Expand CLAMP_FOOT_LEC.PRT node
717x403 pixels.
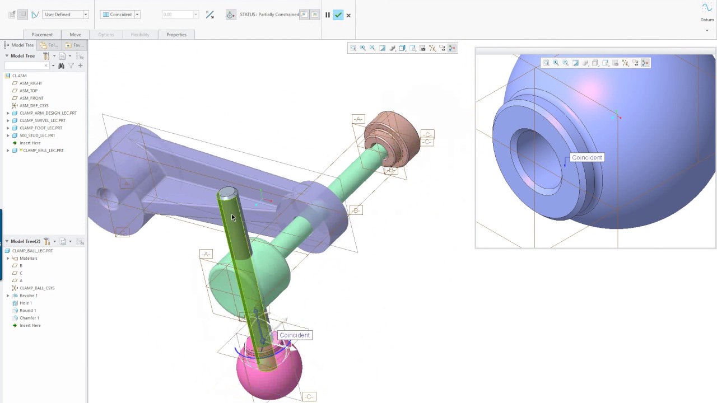tap(8, 128)
